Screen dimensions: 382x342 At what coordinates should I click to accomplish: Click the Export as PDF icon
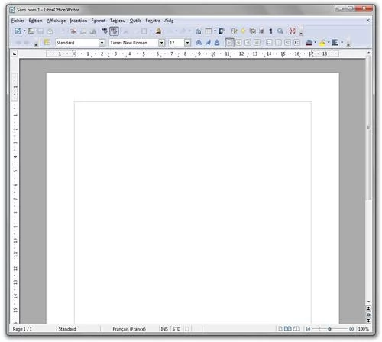pos(73,31)
